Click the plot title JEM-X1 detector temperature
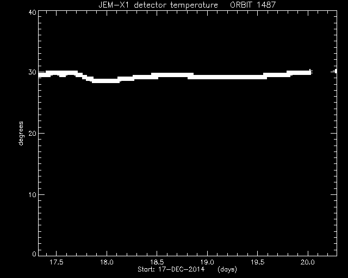 (158, 5)
